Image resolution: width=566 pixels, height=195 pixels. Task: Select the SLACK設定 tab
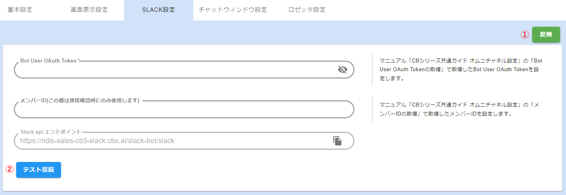[x=158, y=10]
